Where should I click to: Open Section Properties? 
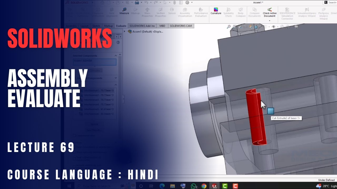pos(161,13)
